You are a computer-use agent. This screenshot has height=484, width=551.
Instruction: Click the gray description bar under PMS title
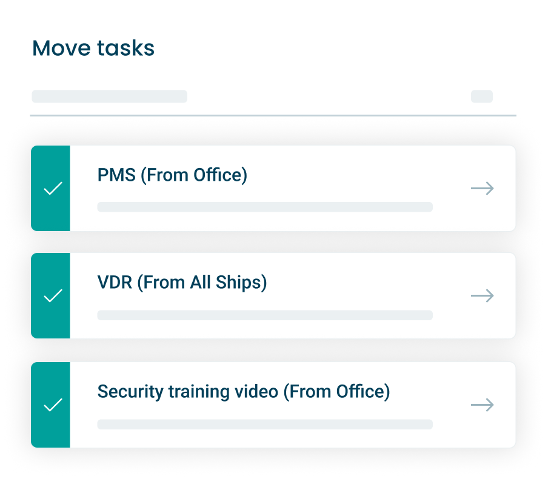coord(264,207)
